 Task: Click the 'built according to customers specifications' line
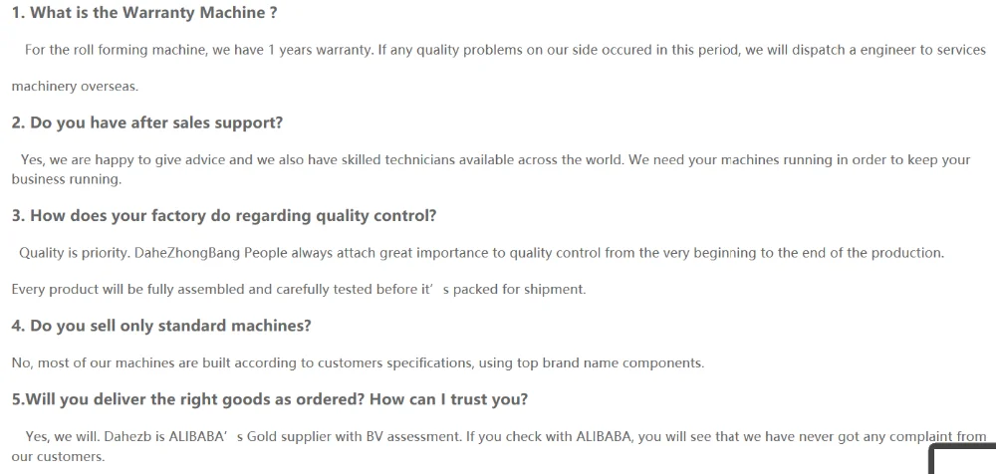359,363
